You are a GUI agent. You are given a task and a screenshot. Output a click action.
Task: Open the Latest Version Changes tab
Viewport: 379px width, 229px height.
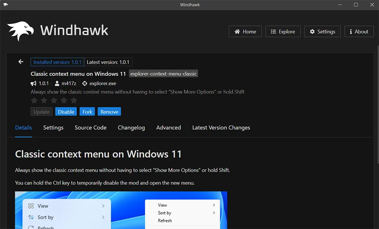pos(221,128)
